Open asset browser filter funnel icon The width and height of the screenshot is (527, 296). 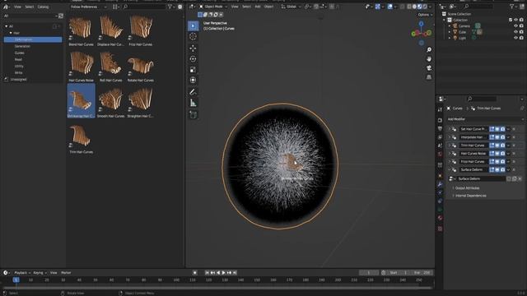coord(170,7)
